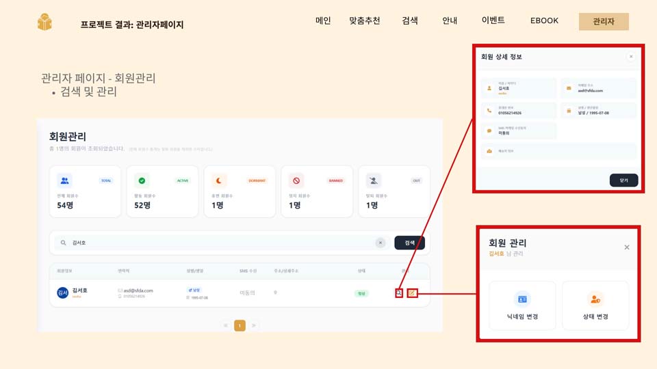Open the 상태 변경 option card
This screenshot has height=369, width=657.
pyautogui.click(x=595, y=305)
